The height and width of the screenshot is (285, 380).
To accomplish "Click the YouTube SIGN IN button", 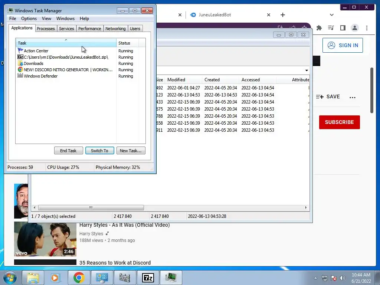I will (x=343, y=45).
